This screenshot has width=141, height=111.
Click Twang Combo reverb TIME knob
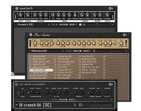click(100, 15)
